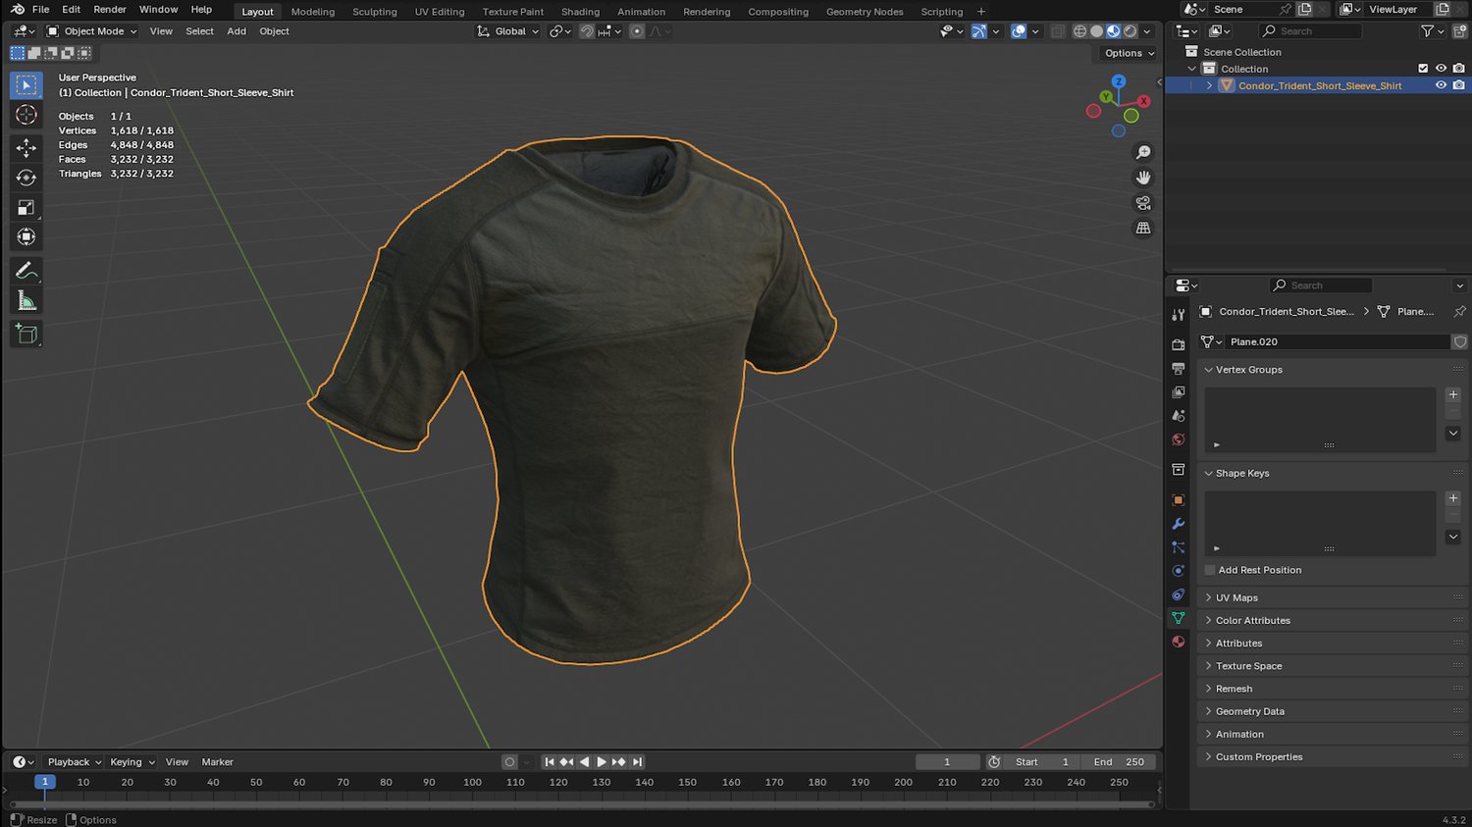Open the Modifiers wrench tab

[1179, 524]
